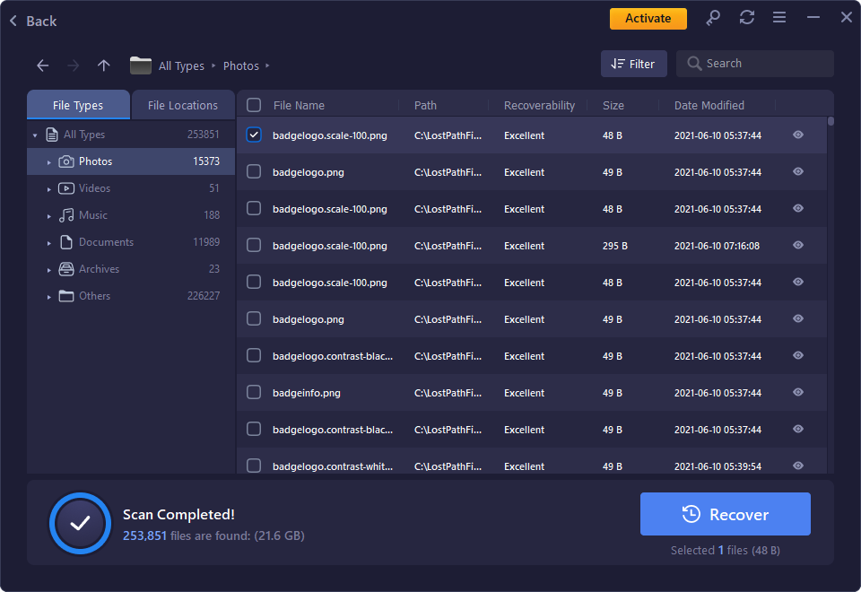Click the search magnifier icon
This screenshot has width=861, height=592.
[694, 63]
